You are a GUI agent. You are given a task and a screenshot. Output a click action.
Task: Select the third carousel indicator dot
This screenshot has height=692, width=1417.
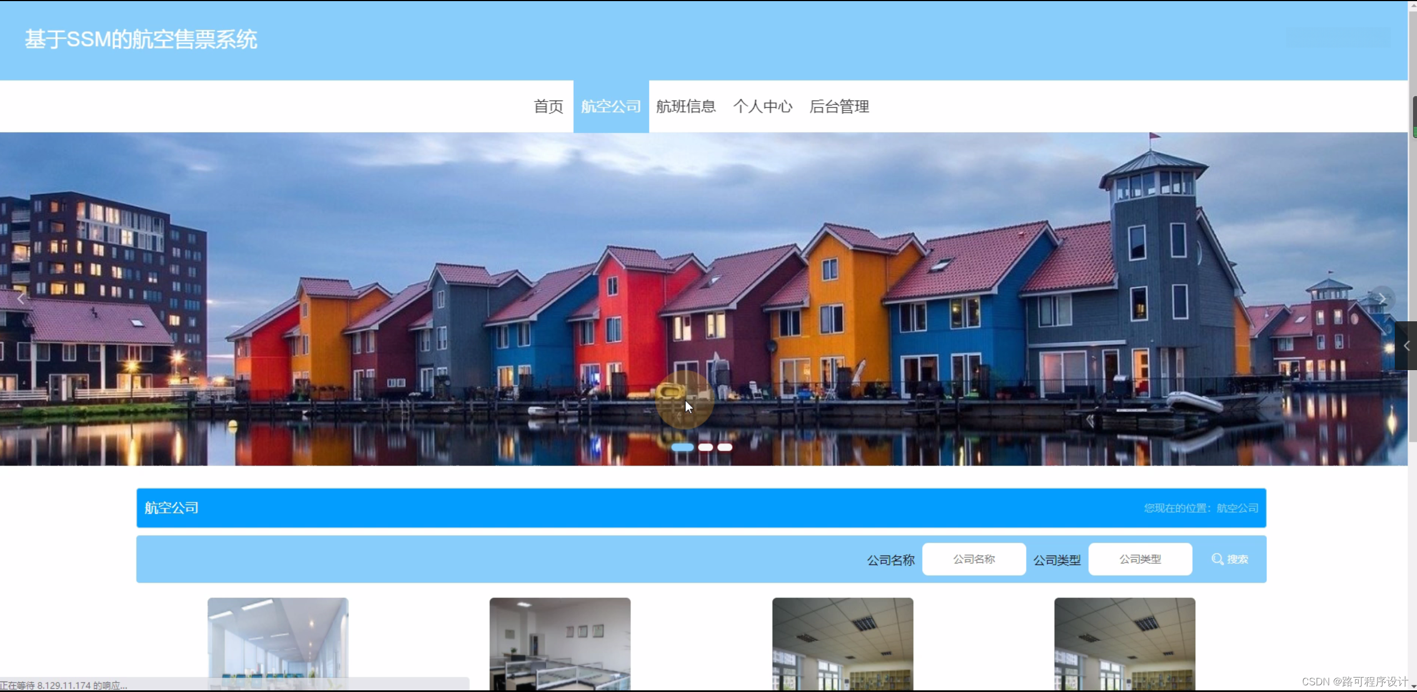[725, 447]
